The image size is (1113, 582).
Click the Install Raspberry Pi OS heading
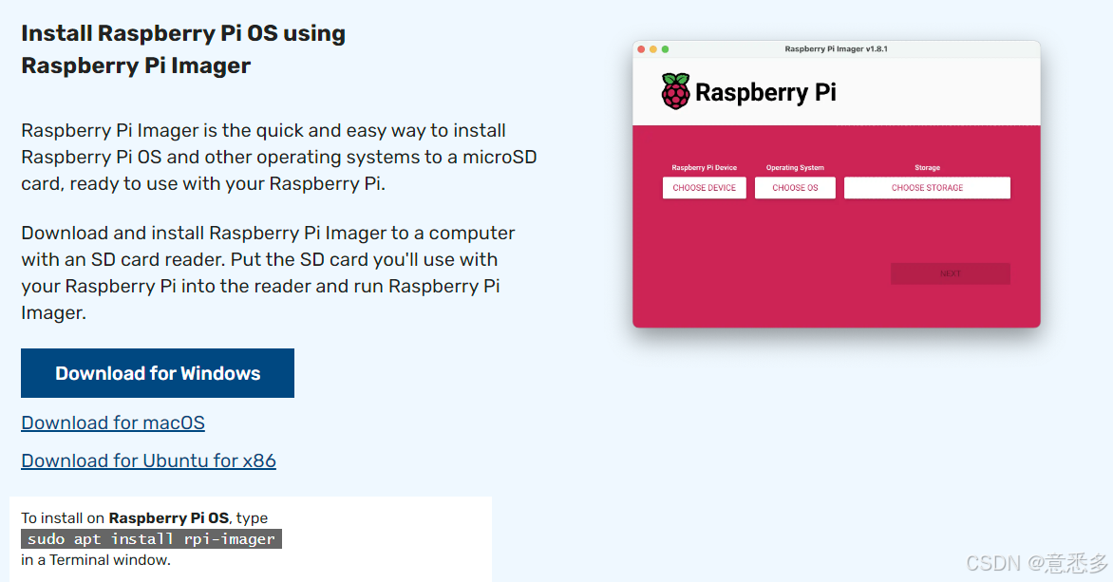(183, 49)
